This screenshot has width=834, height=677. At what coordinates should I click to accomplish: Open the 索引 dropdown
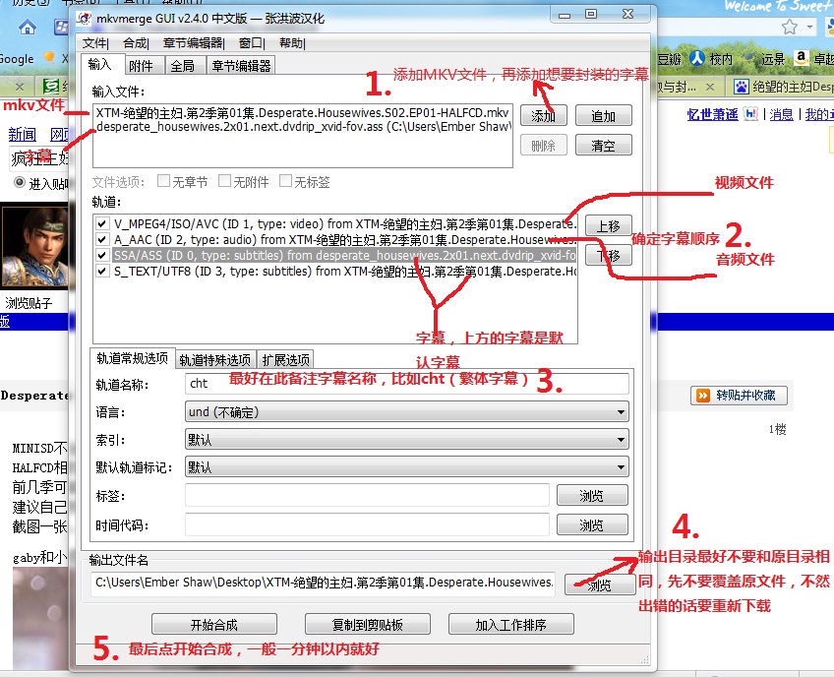point(407,440)
